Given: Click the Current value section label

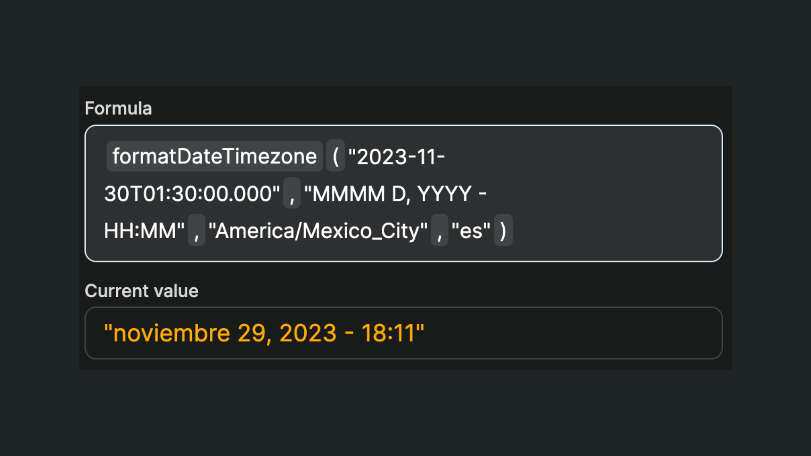Looking at the screenshot, I should click(142, 290).
